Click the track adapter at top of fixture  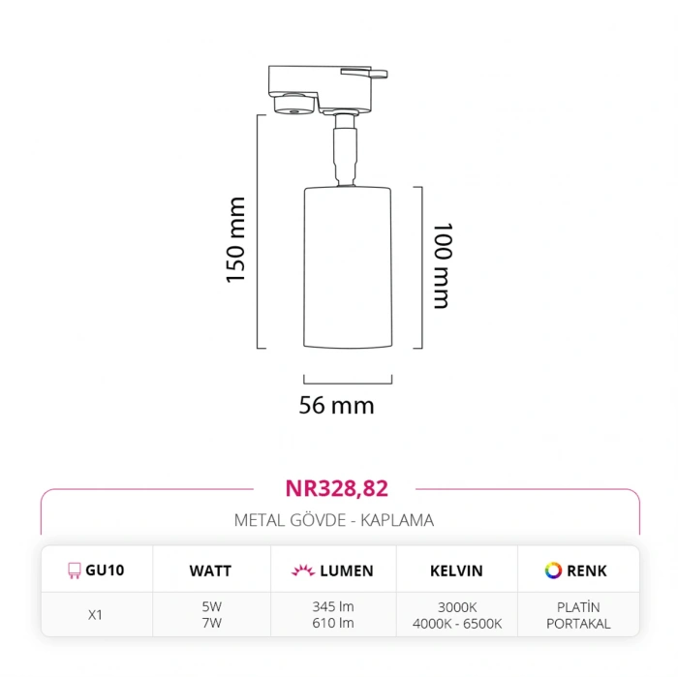pos(324,88)
